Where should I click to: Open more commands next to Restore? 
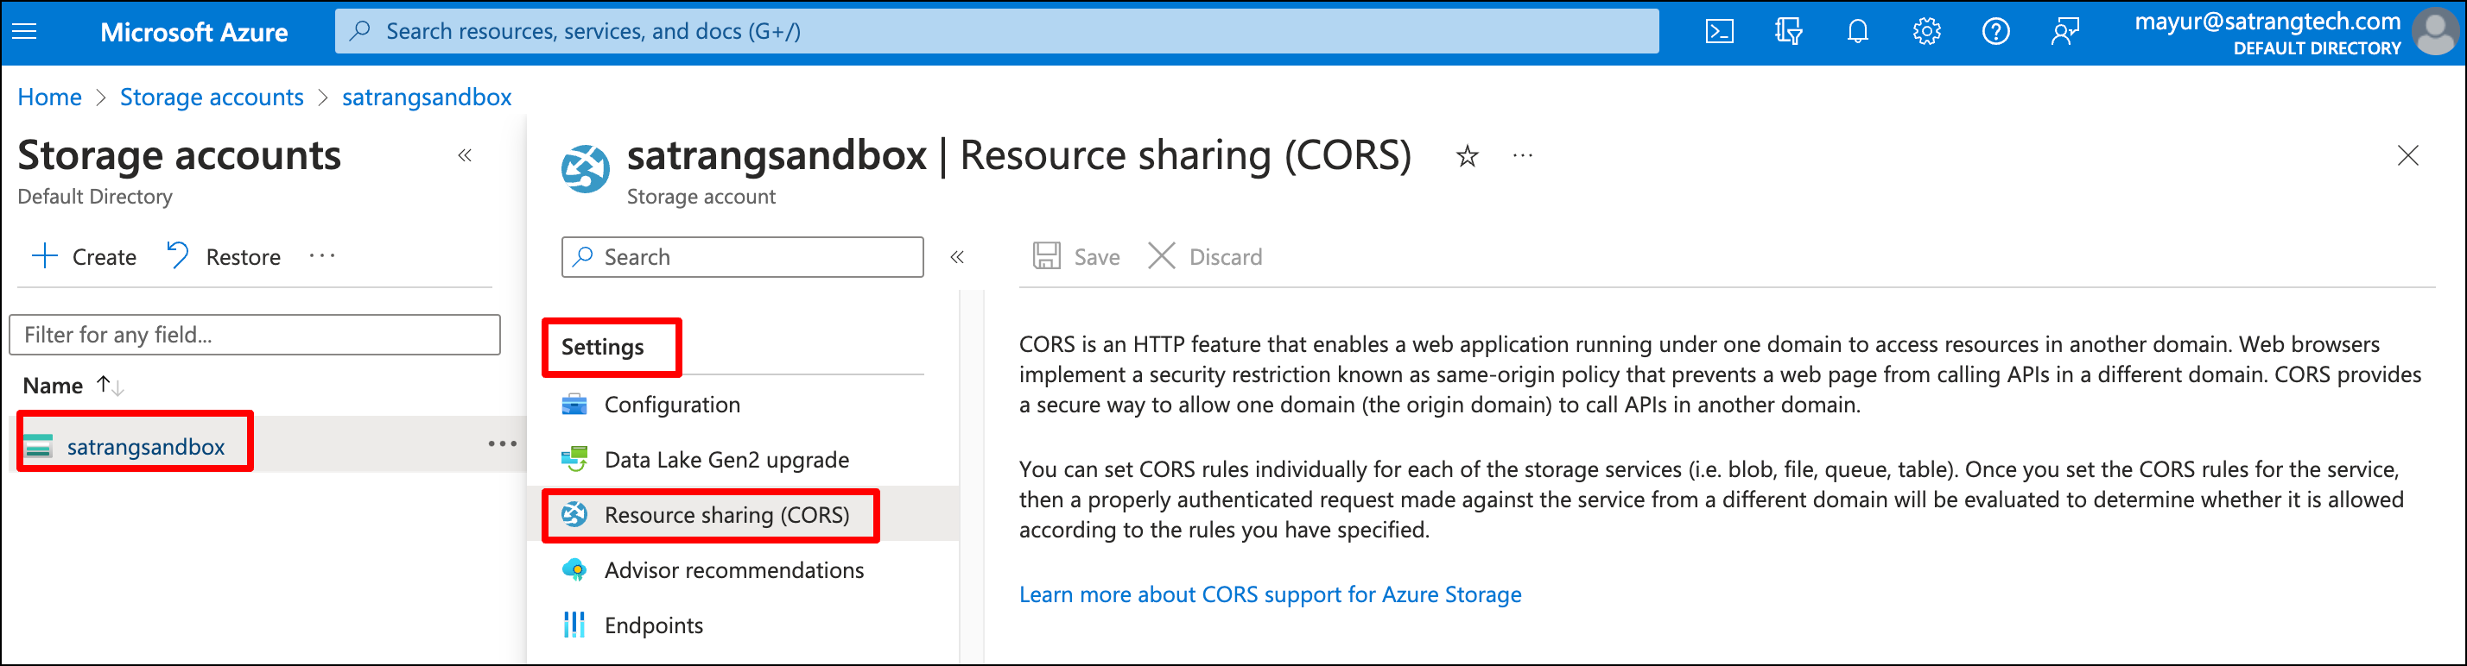(323, 256)
